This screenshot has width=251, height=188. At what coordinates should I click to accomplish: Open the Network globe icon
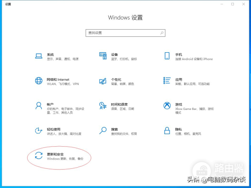tap(39, 81)
